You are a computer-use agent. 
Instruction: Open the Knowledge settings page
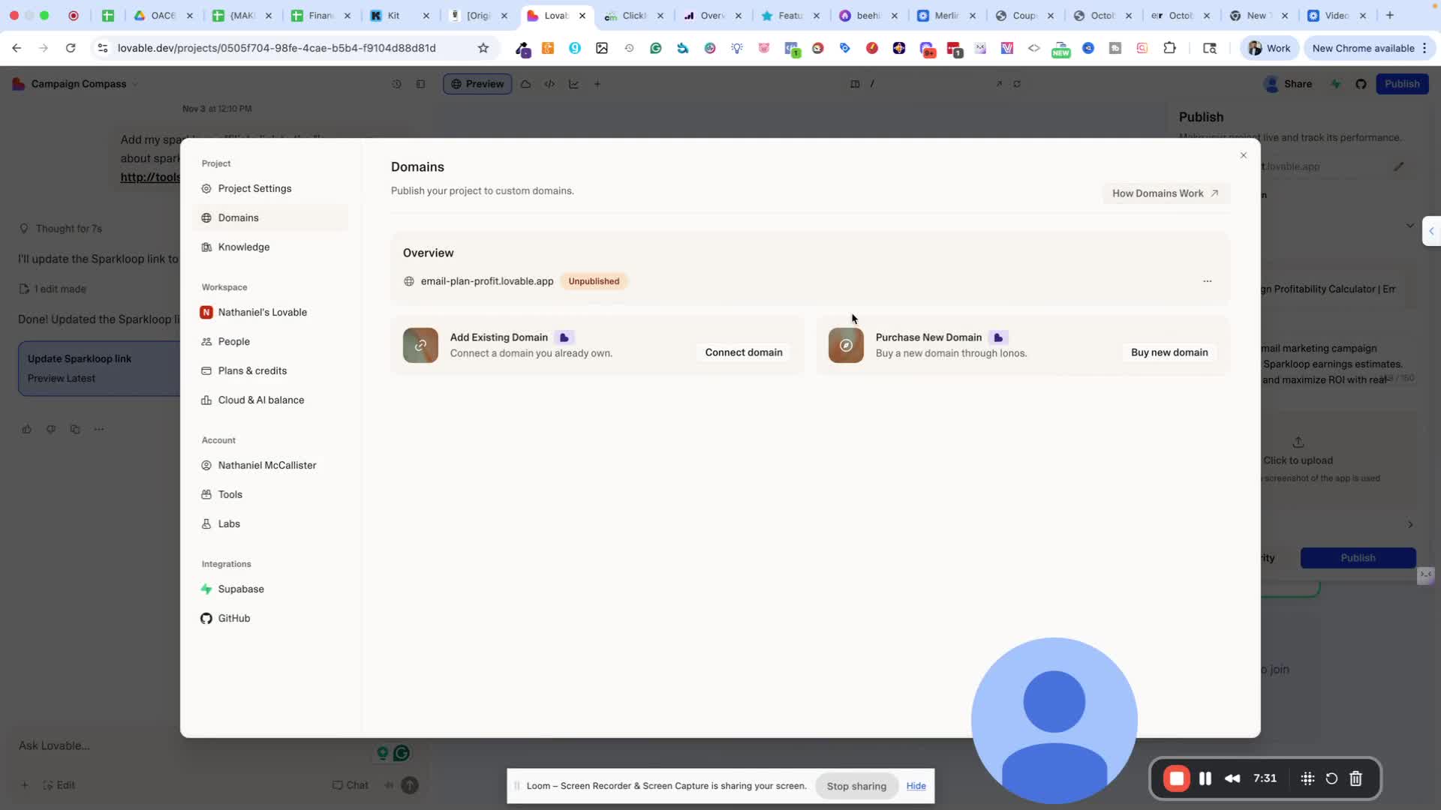click(x=243, y=247)
